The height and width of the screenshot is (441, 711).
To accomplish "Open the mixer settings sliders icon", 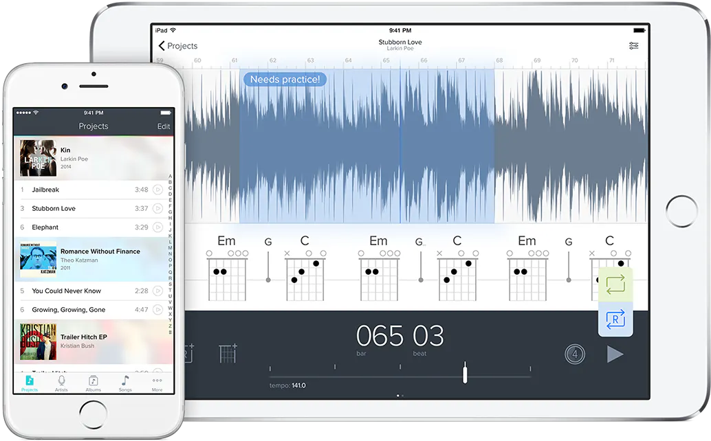I will point(633,46).
